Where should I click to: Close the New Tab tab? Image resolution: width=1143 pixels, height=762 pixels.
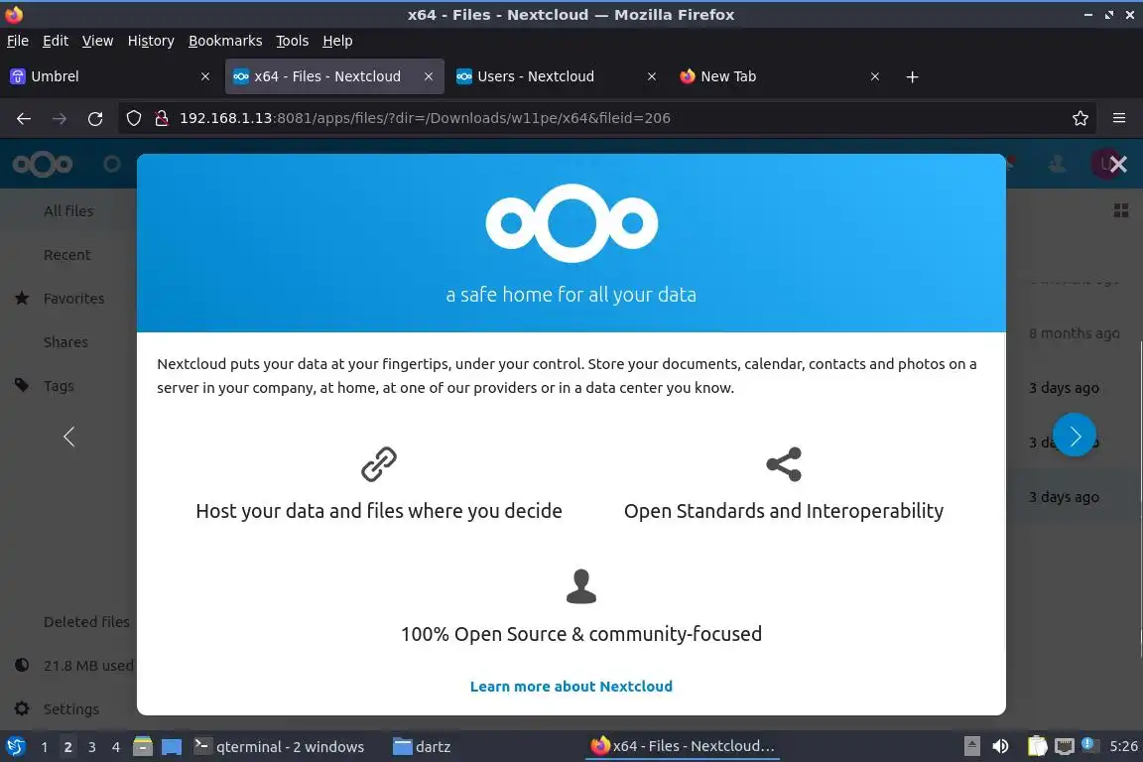[875, 76]
